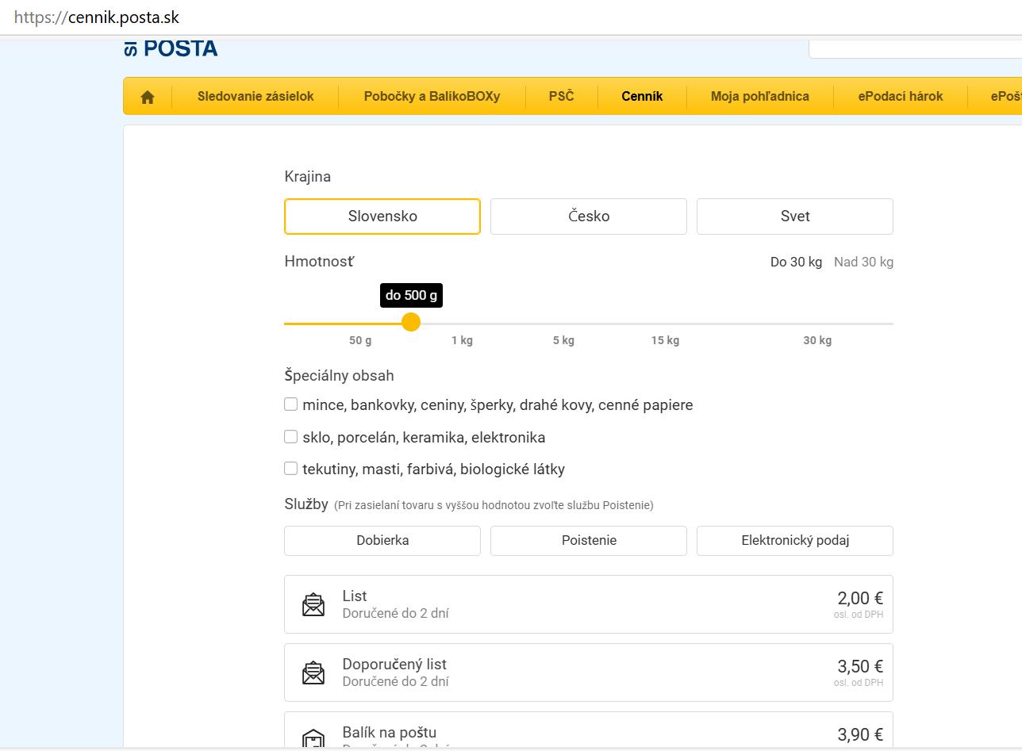
Task: Enable the mince, bankovky, ceniny checkbox
Action: (291, 404)
